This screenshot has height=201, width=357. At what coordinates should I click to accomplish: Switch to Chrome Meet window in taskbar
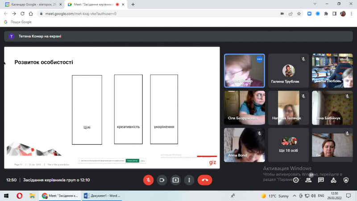point(61,196)
